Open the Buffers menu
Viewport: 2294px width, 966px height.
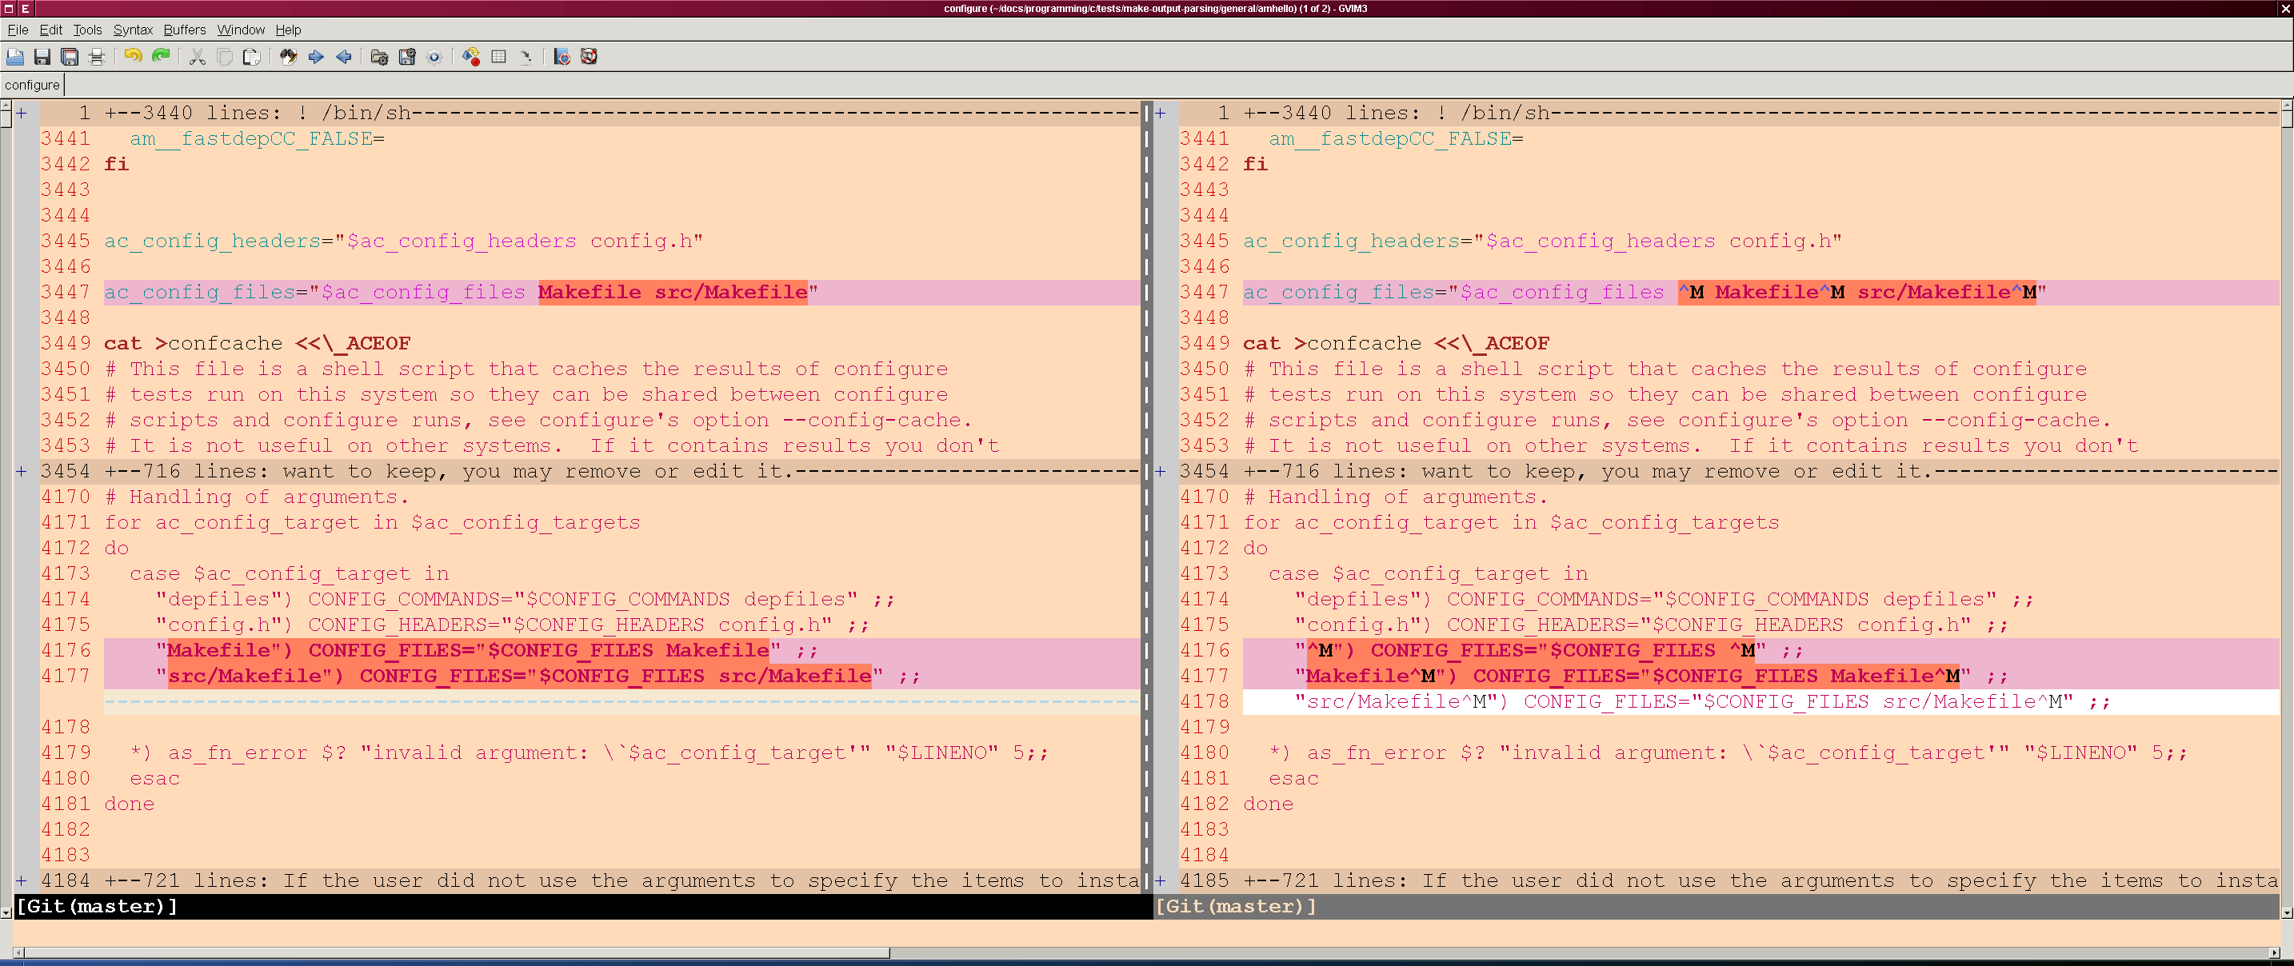coord(184,30)
